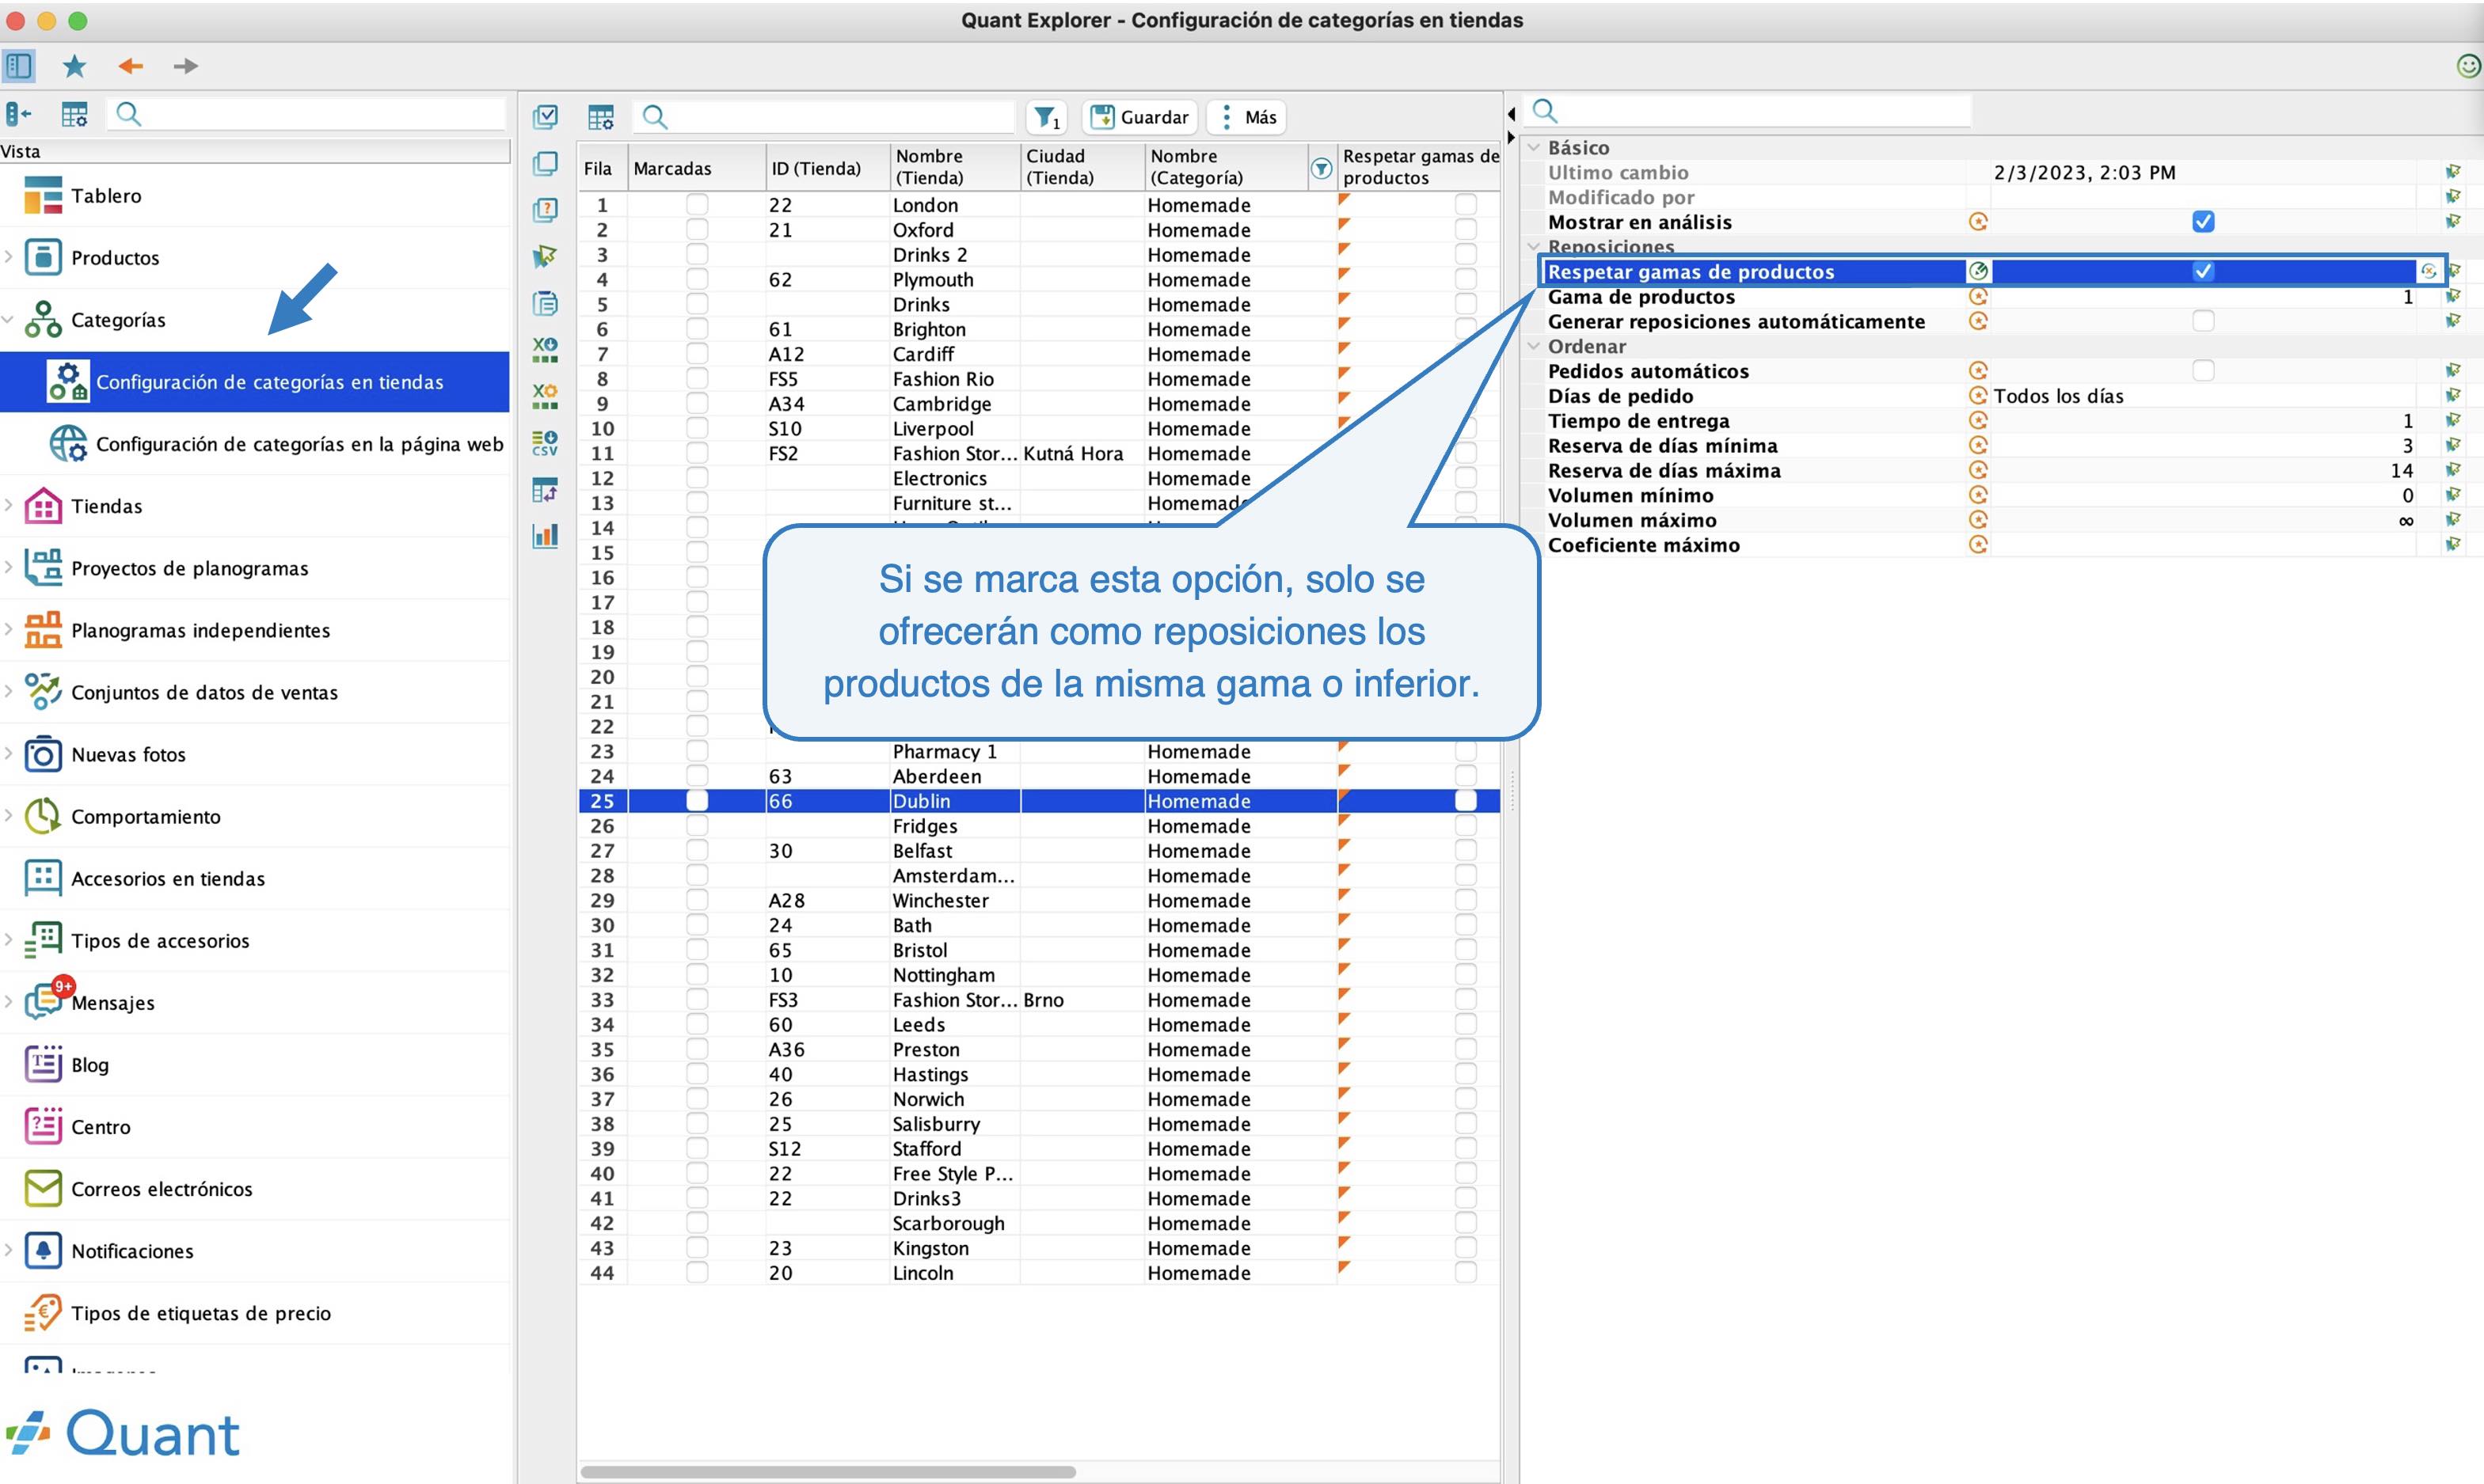Click the copy icon in vertical toolbar

(546, 163)
